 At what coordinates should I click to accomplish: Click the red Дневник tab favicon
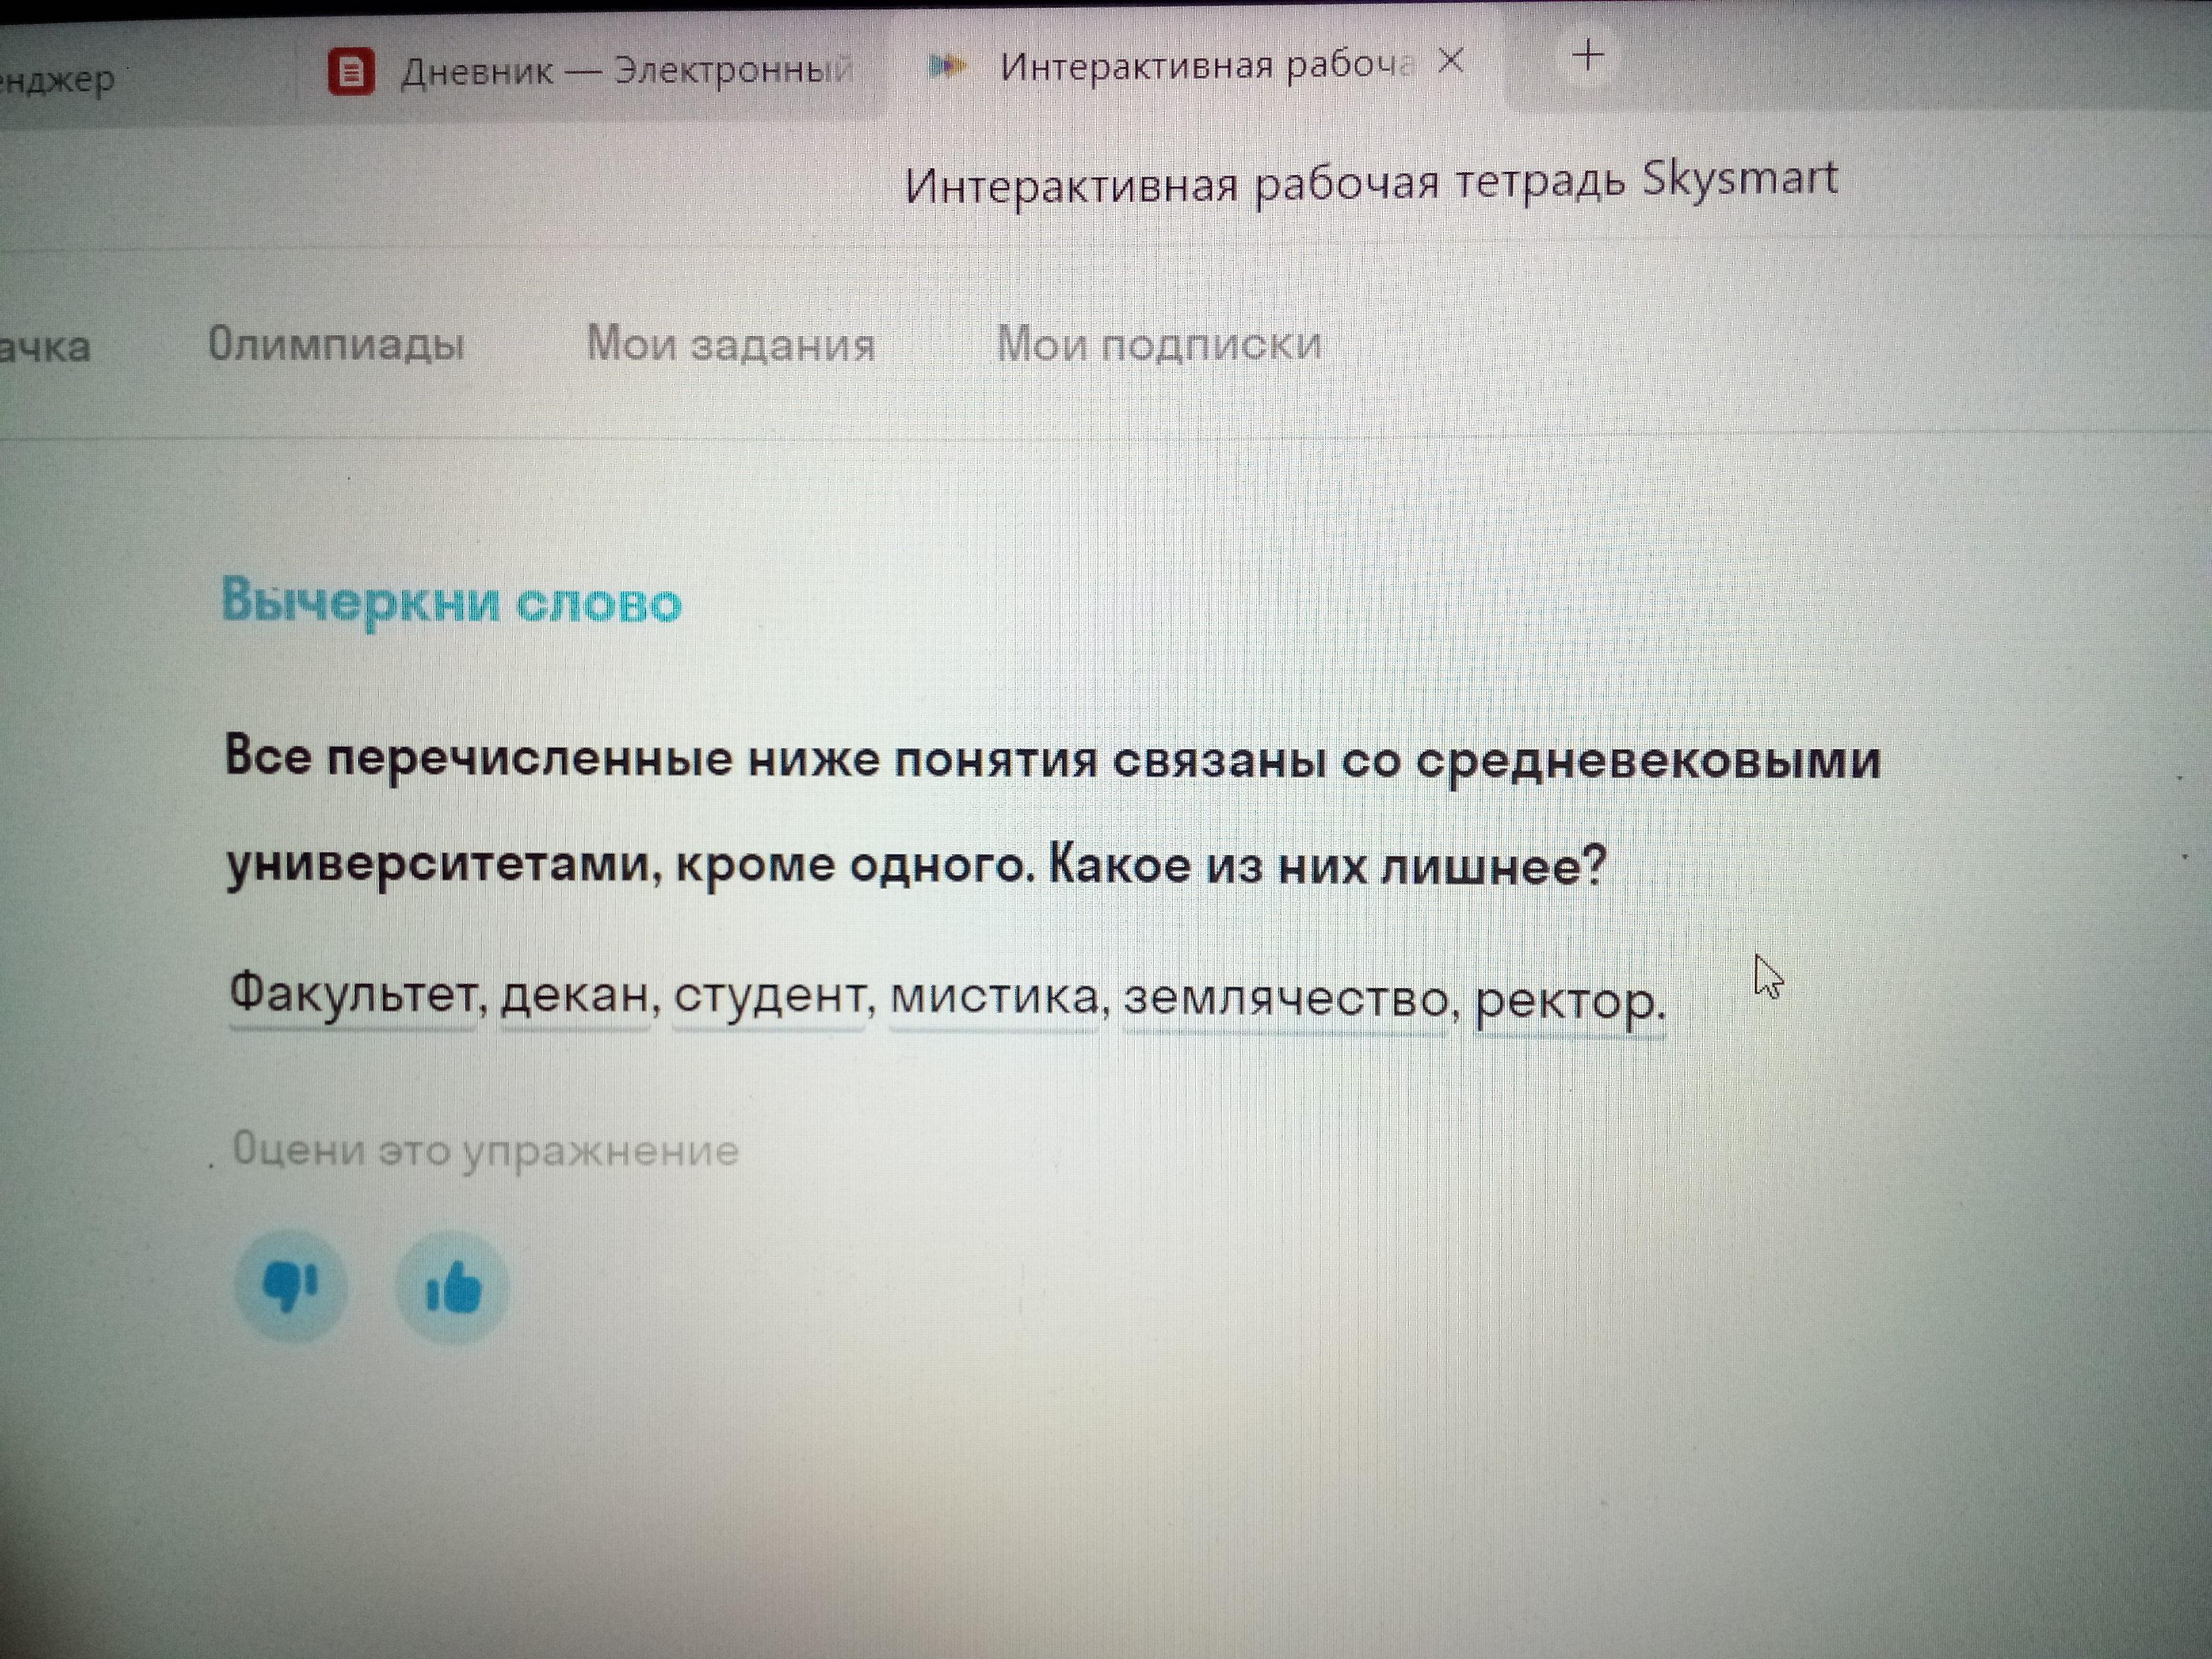(x=351, y=72)
